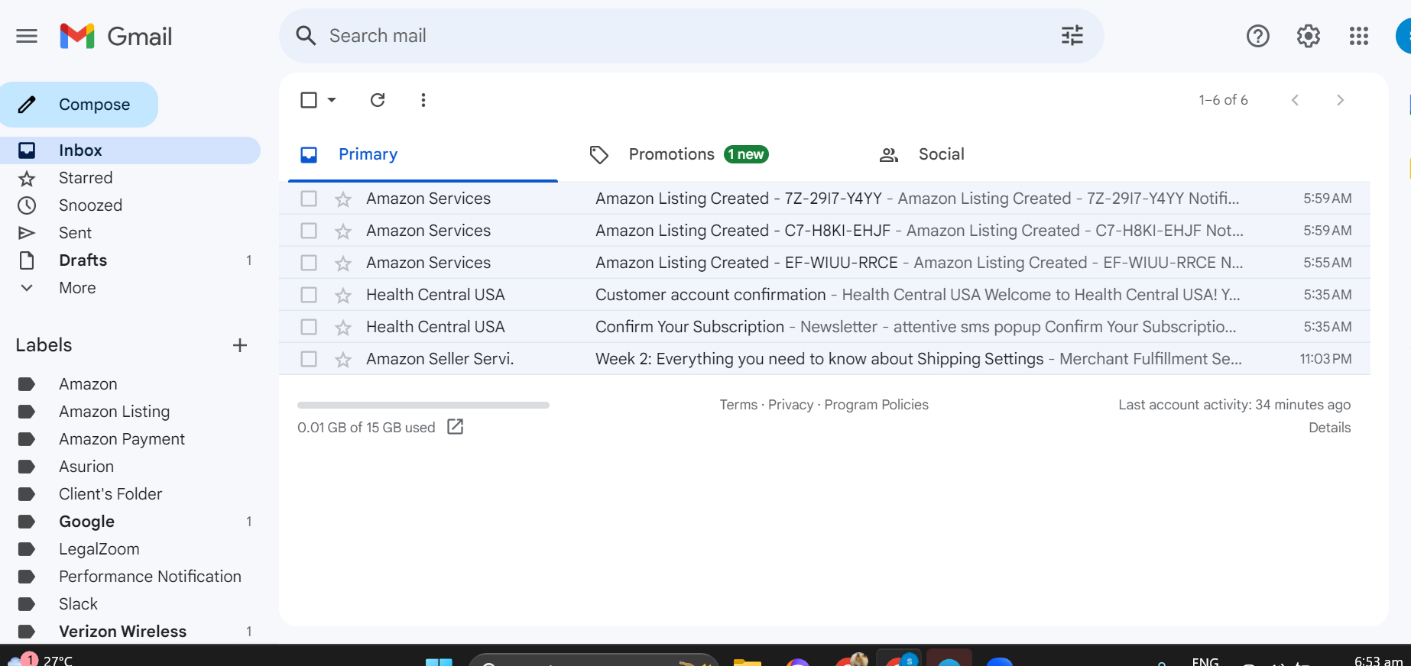Click the search magnifier icon
The height and width of the screenshot is (666, 1411).
click(306, 36)
